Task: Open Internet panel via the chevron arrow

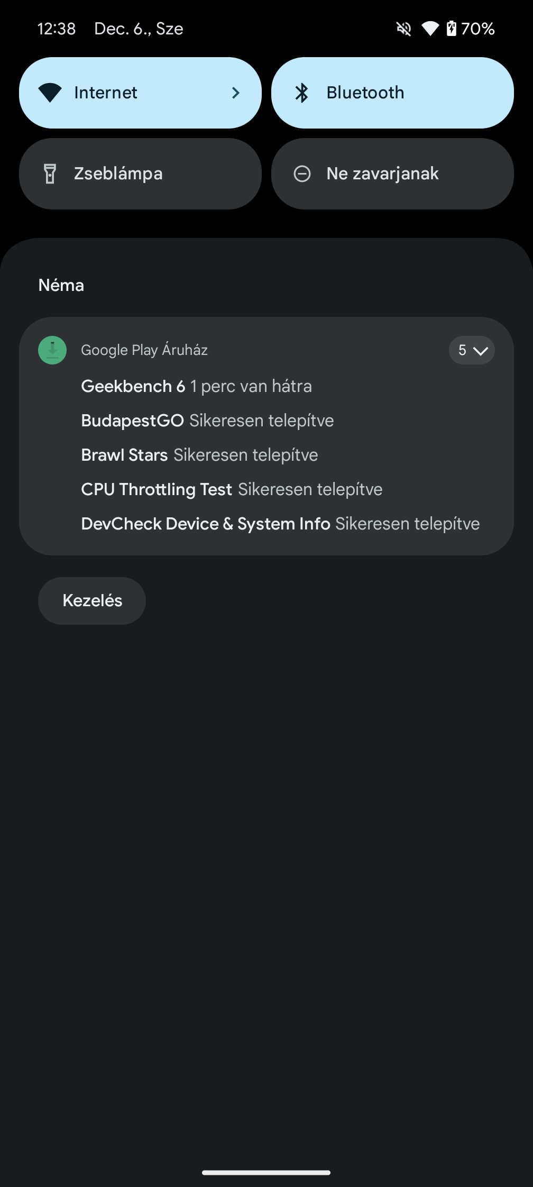Action: [x=236, y=93]
